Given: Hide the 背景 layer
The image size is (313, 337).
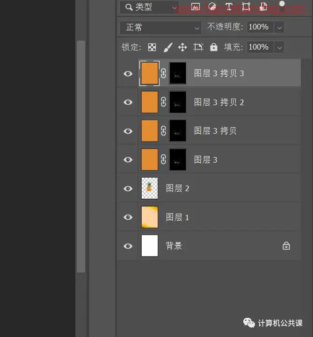Looking at the screenshot, I should pyautogui.click(x=128, y=246).
